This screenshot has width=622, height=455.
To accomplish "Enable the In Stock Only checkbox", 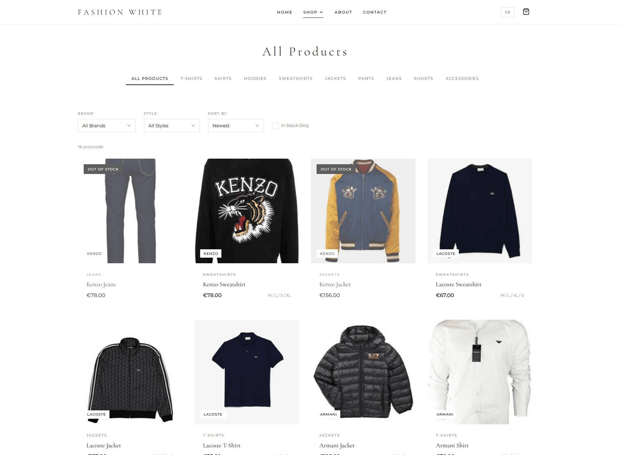I will click(275, 126).
